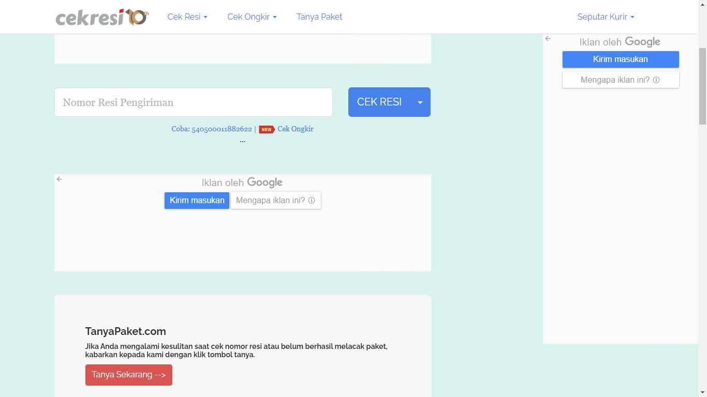The width and height of the screenshot is (707, 397).
Task: Click inside the Nomor Resi Pengiriman field
Action: [193, 102]
